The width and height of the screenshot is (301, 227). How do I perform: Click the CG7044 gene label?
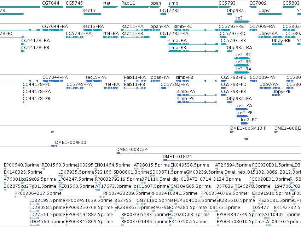point(51,3)
